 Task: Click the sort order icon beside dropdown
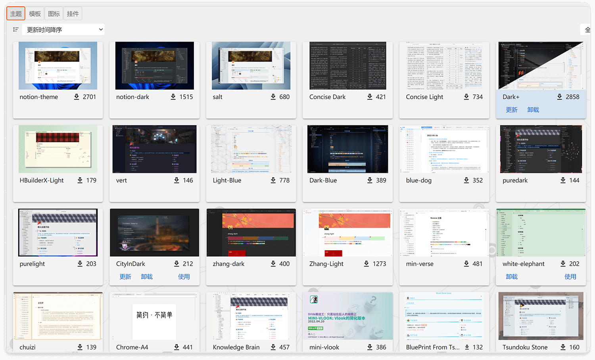(16, 30)
